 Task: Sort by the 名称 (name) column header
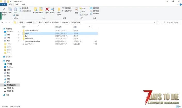pos(38,27)
